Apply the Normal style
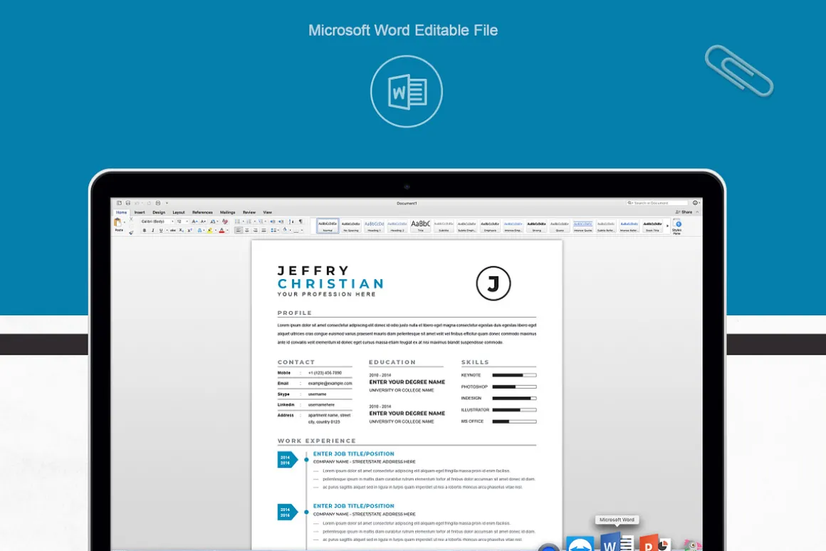This screenshot has width=826, height=551. point(328,226)
